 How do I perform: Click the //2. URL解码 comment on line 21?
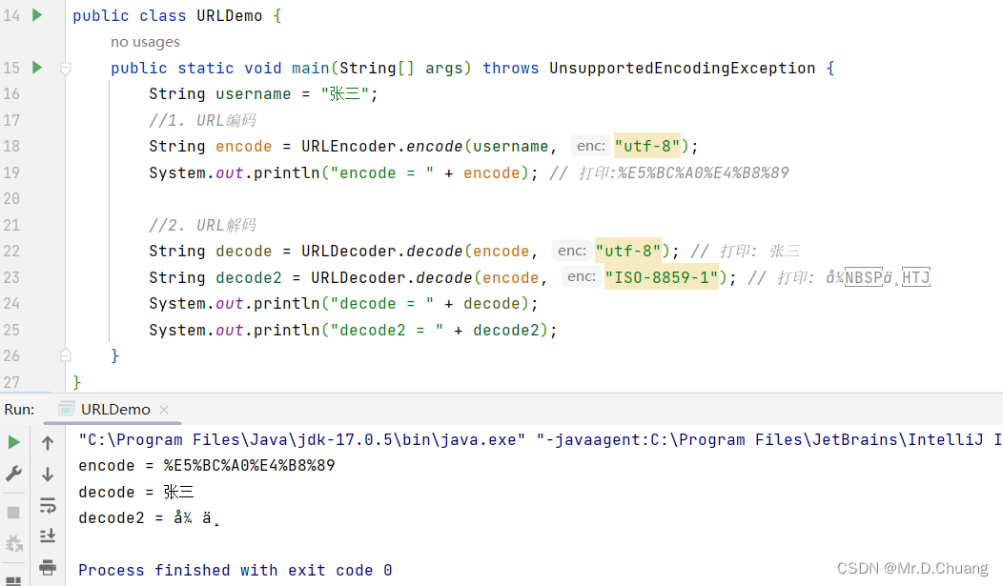202,225
